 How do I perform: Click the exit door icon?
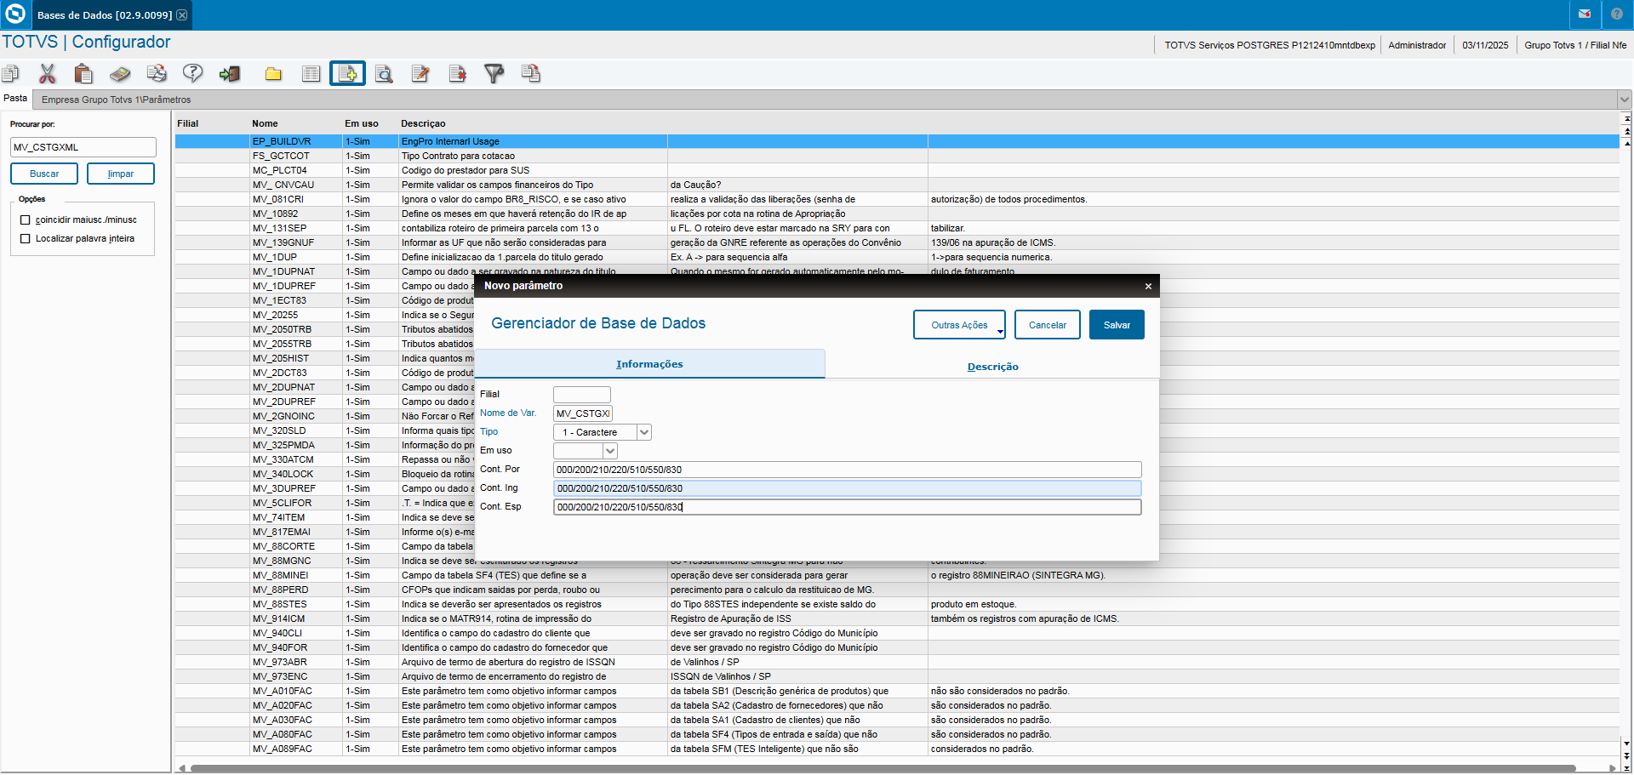230,74
